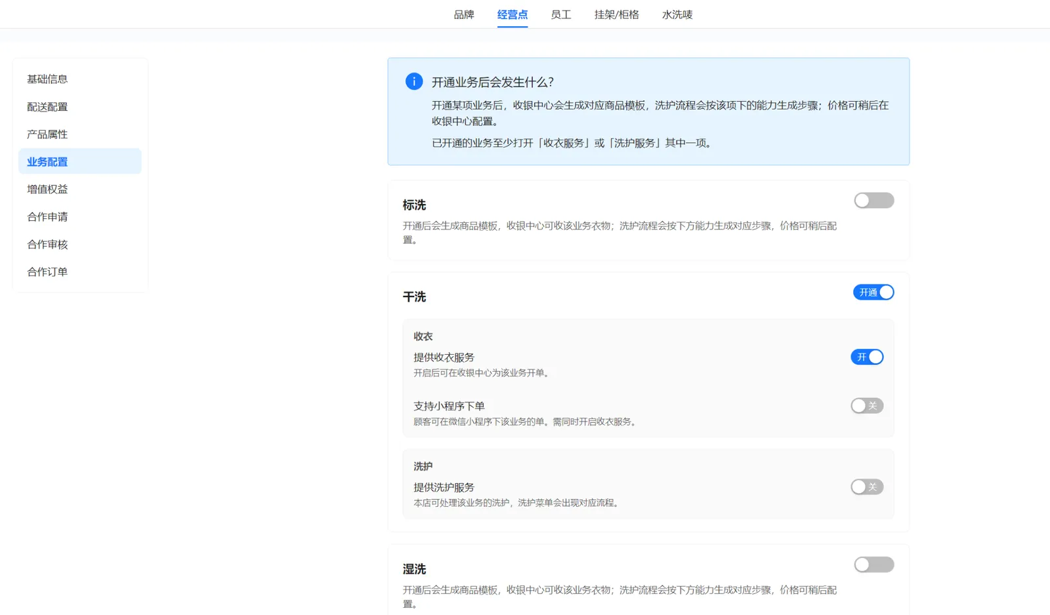Select the 经营点 tab
The width and height of the screenshot is (1050, 615).
(513, 14)
